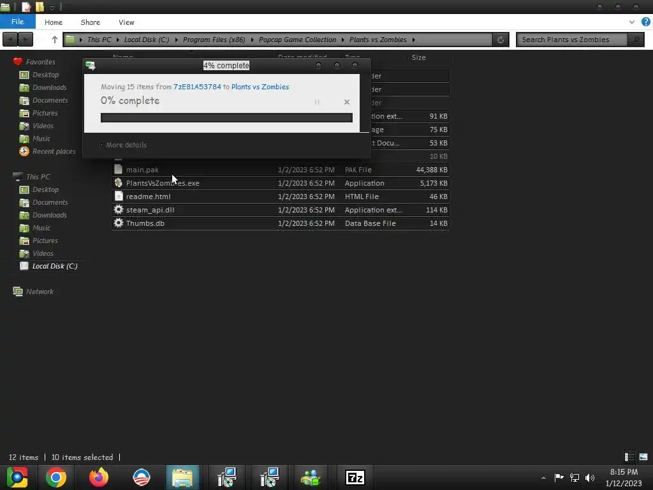Expand the dropdown arrow after Program Files (x86)
Image resolution: width=653 pixels, height=490 pixels.
pos(253,40)
